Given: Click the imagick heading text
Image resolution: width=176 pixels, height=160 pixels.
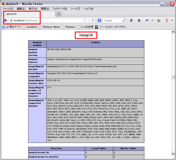Looking at the screenshot, I should point(86,35).
